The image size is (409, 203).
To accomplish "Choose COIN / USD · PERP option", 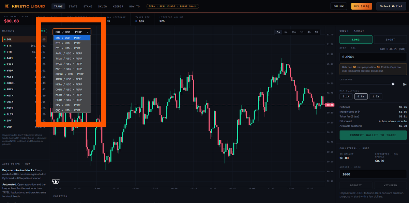I will point(72,90).
